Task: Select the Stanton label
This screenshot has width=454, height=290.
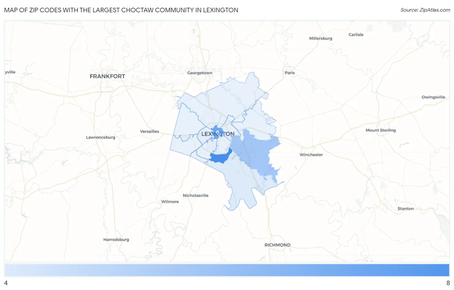Action: (406, 209)
